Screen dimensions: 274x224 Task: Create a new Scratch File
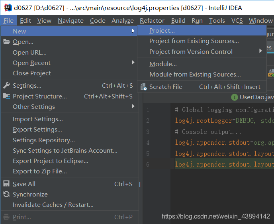(x=202, y=87)
